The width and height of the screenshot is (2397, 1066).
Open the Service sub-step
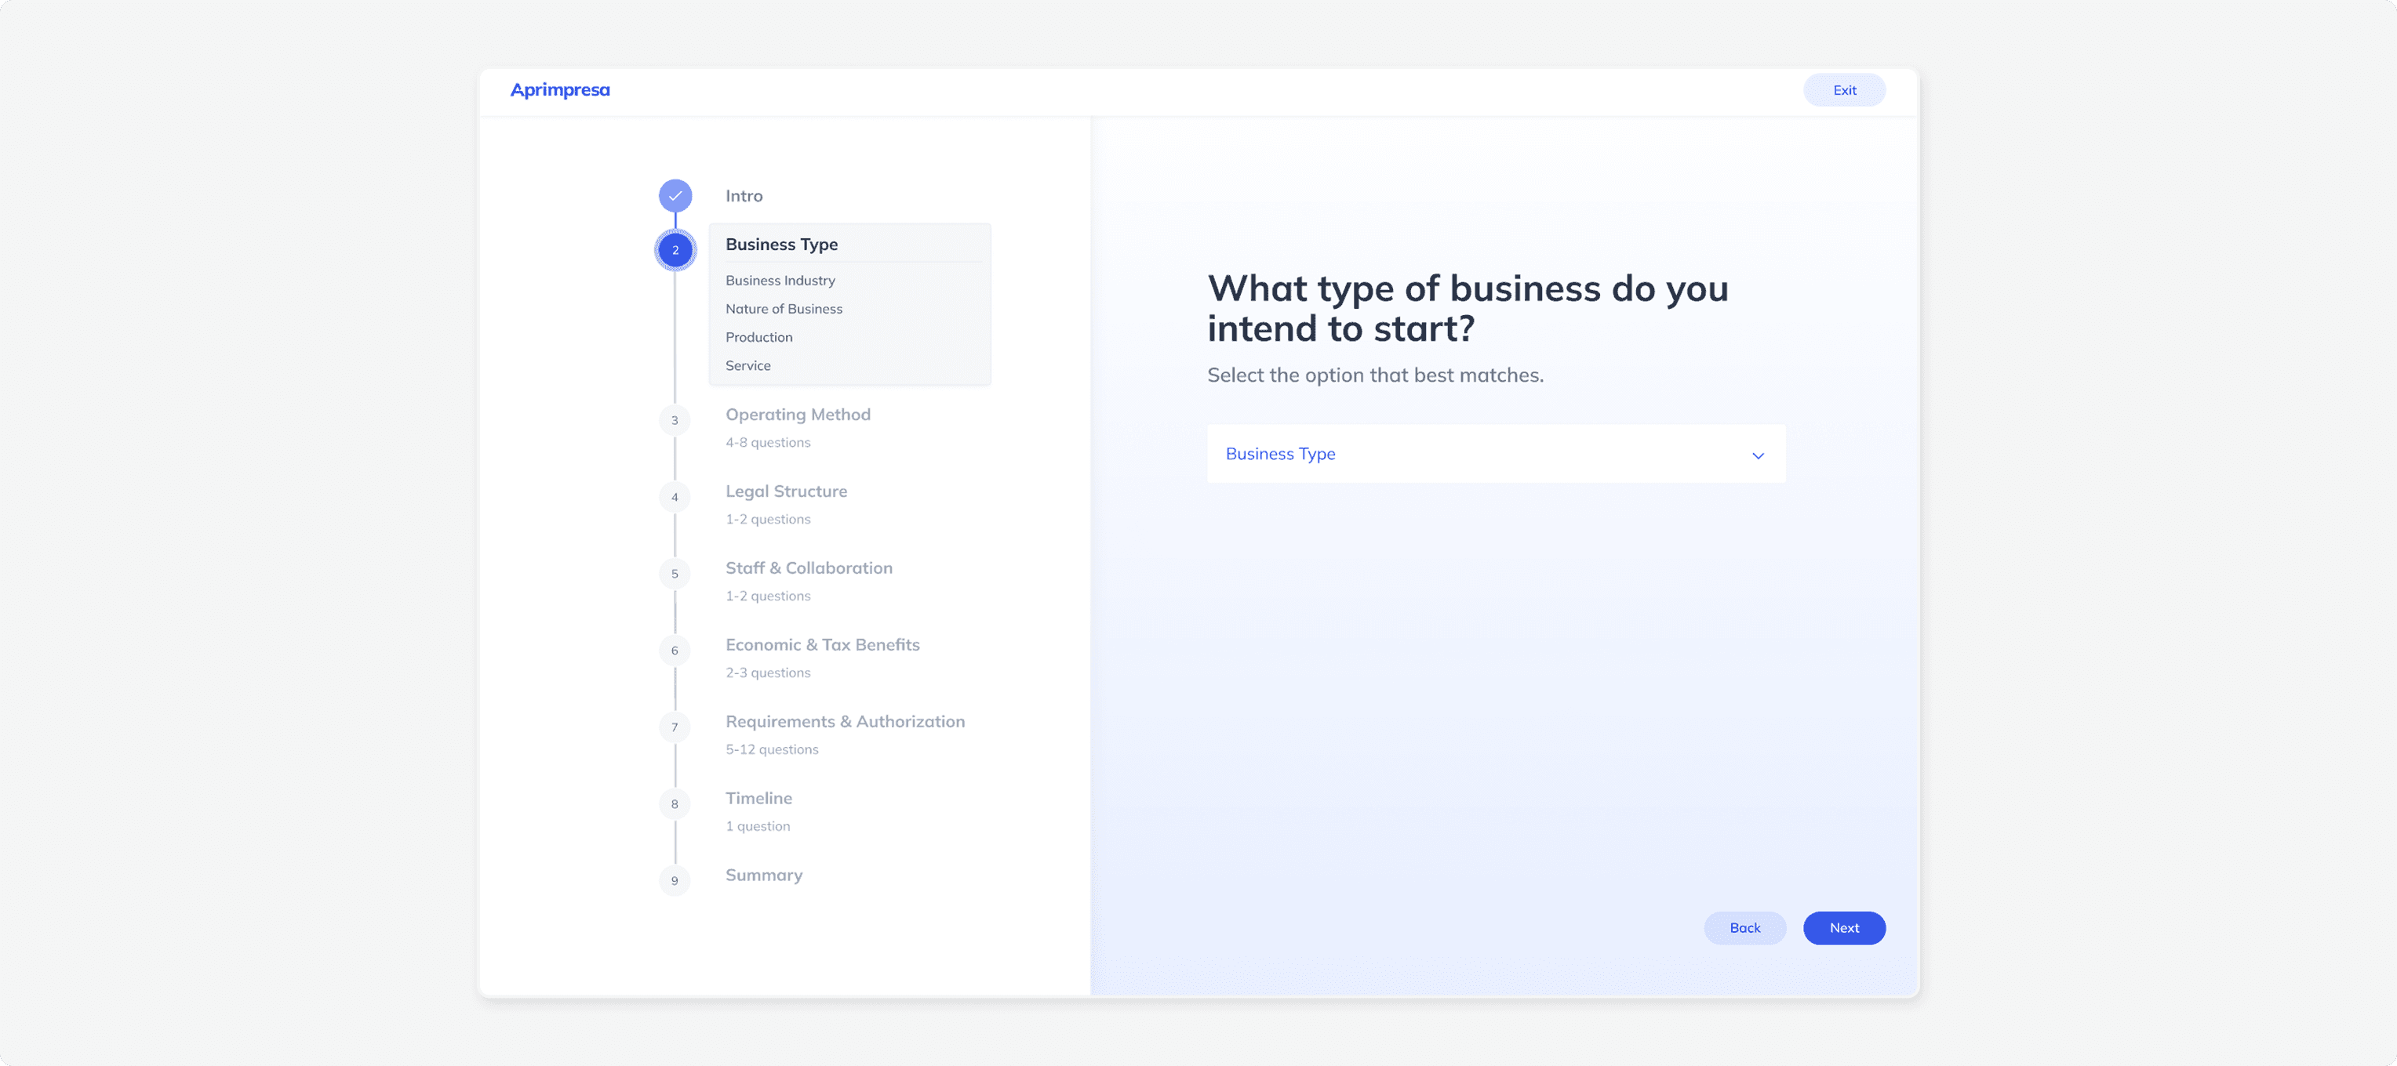747,365
